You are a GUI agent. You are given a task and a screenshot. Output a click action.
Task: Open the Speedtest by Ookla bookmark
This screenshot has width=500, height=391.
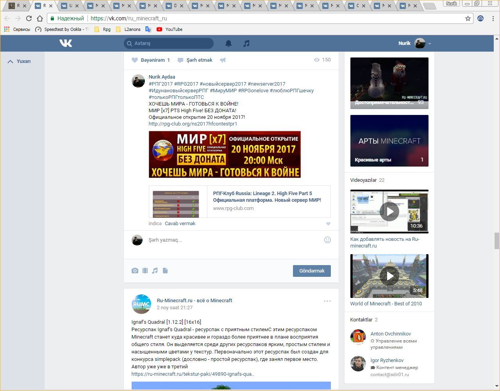click(62, 29)
